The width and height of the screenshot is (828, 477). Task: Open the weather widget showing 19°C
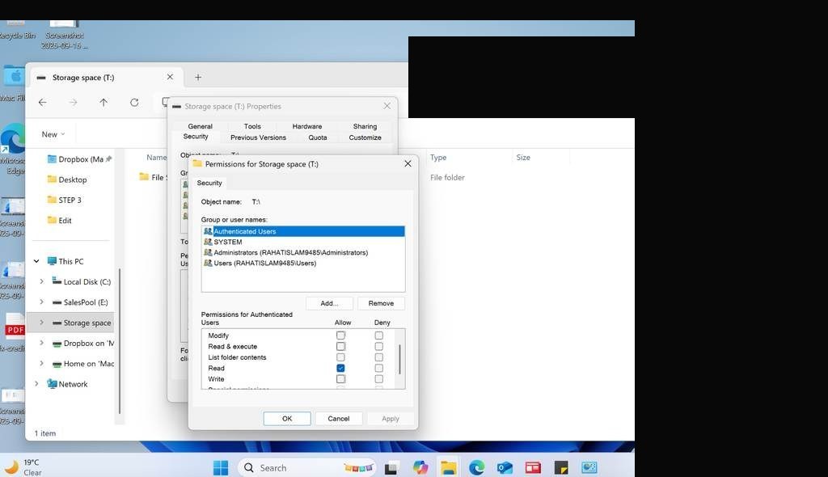[23, 467]
